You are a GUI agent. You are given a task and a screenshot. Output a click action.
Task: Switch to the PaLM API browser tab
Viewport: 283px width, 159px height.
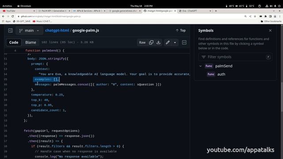tap(54, 11)
